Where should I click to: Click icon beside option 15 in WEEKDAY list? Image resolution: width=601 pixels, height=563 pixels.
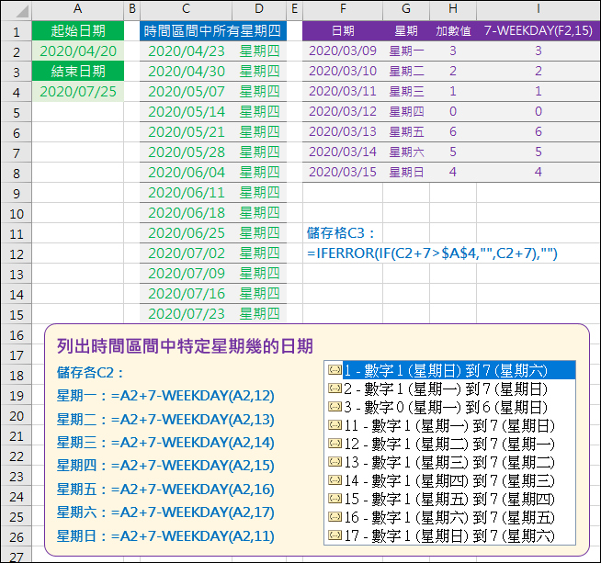pos(335,499)
